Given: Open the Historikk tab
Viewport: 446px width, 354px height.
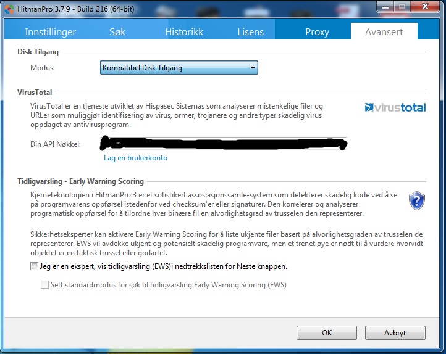Looking at the screenshot, I should 184,32.
